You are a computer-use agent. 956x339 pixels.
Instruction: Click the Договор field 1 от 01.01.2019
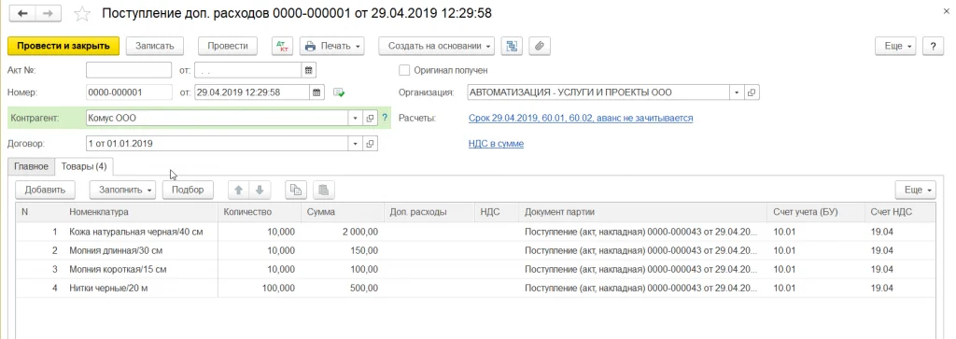[x=218, y=144]
